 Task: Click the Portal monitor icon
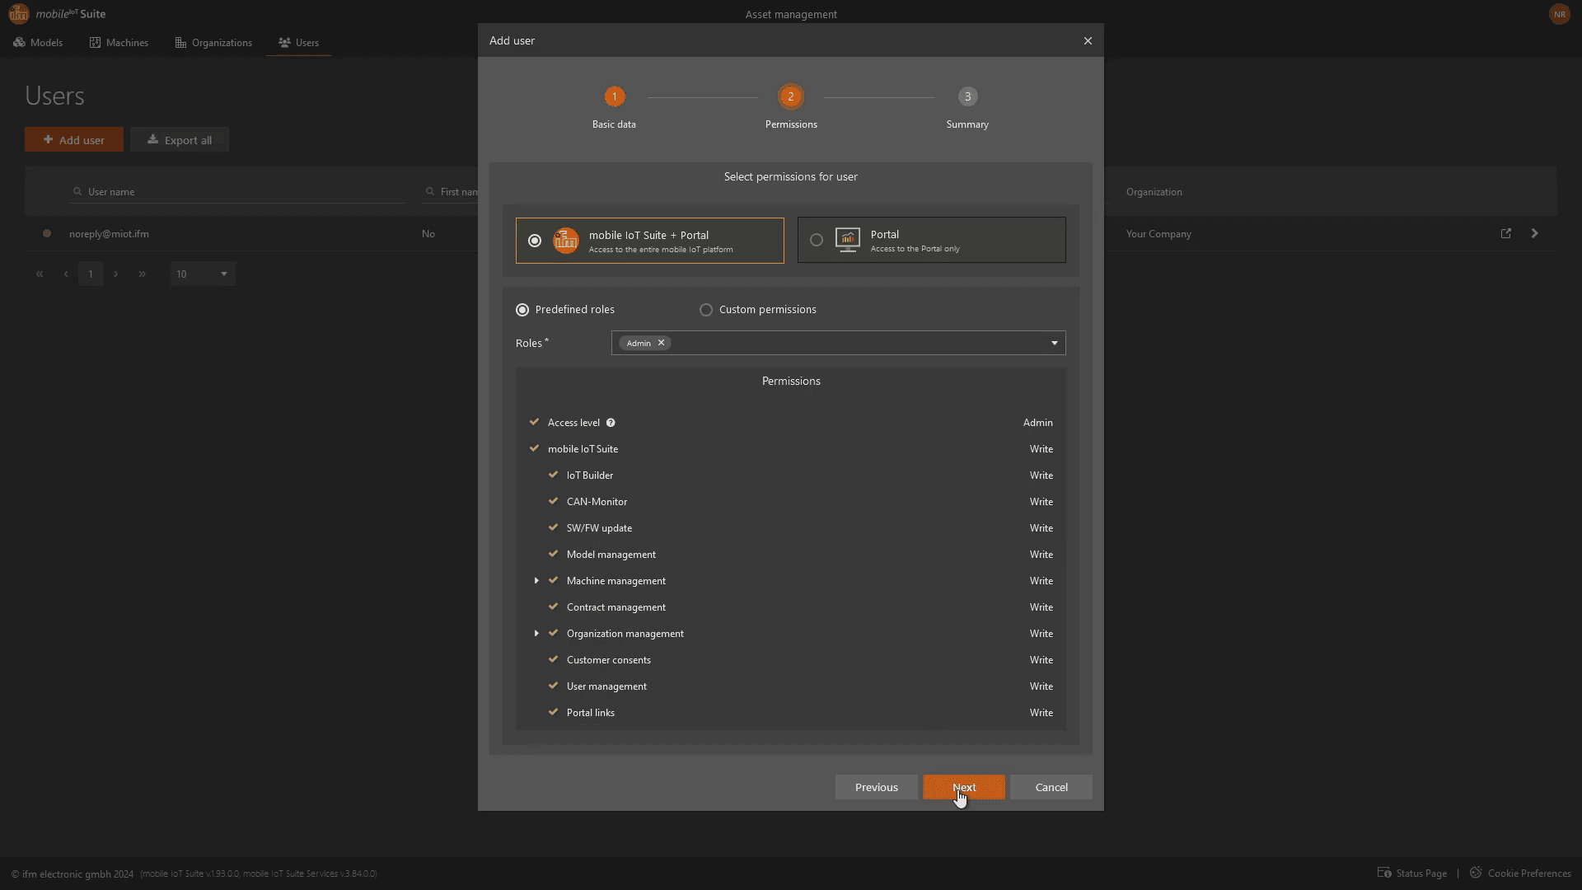pos(847,240)
